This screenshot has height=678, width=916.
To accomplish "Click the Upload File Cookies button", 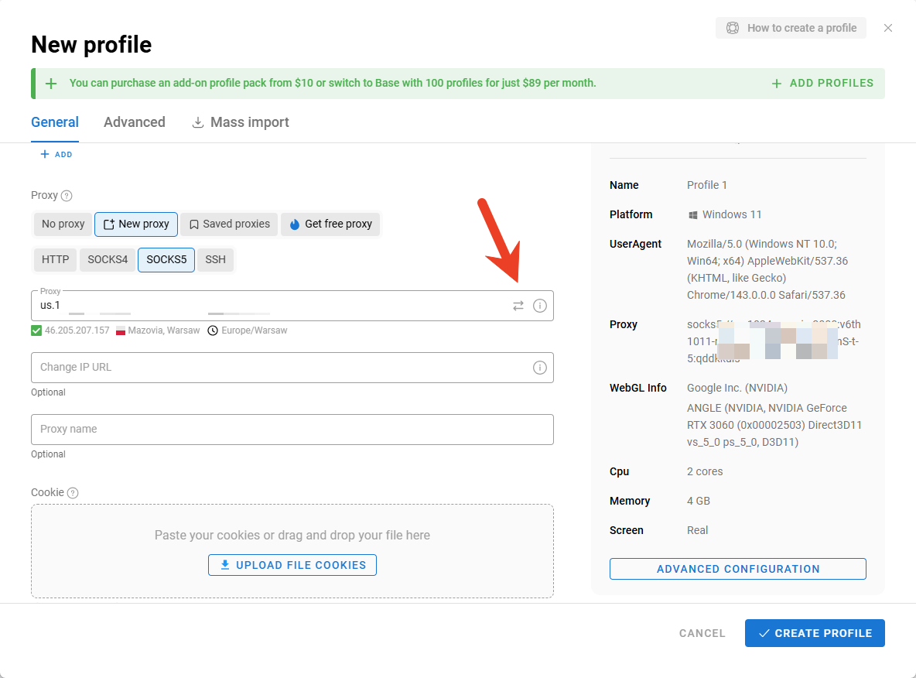I will [x=292, y=565].
